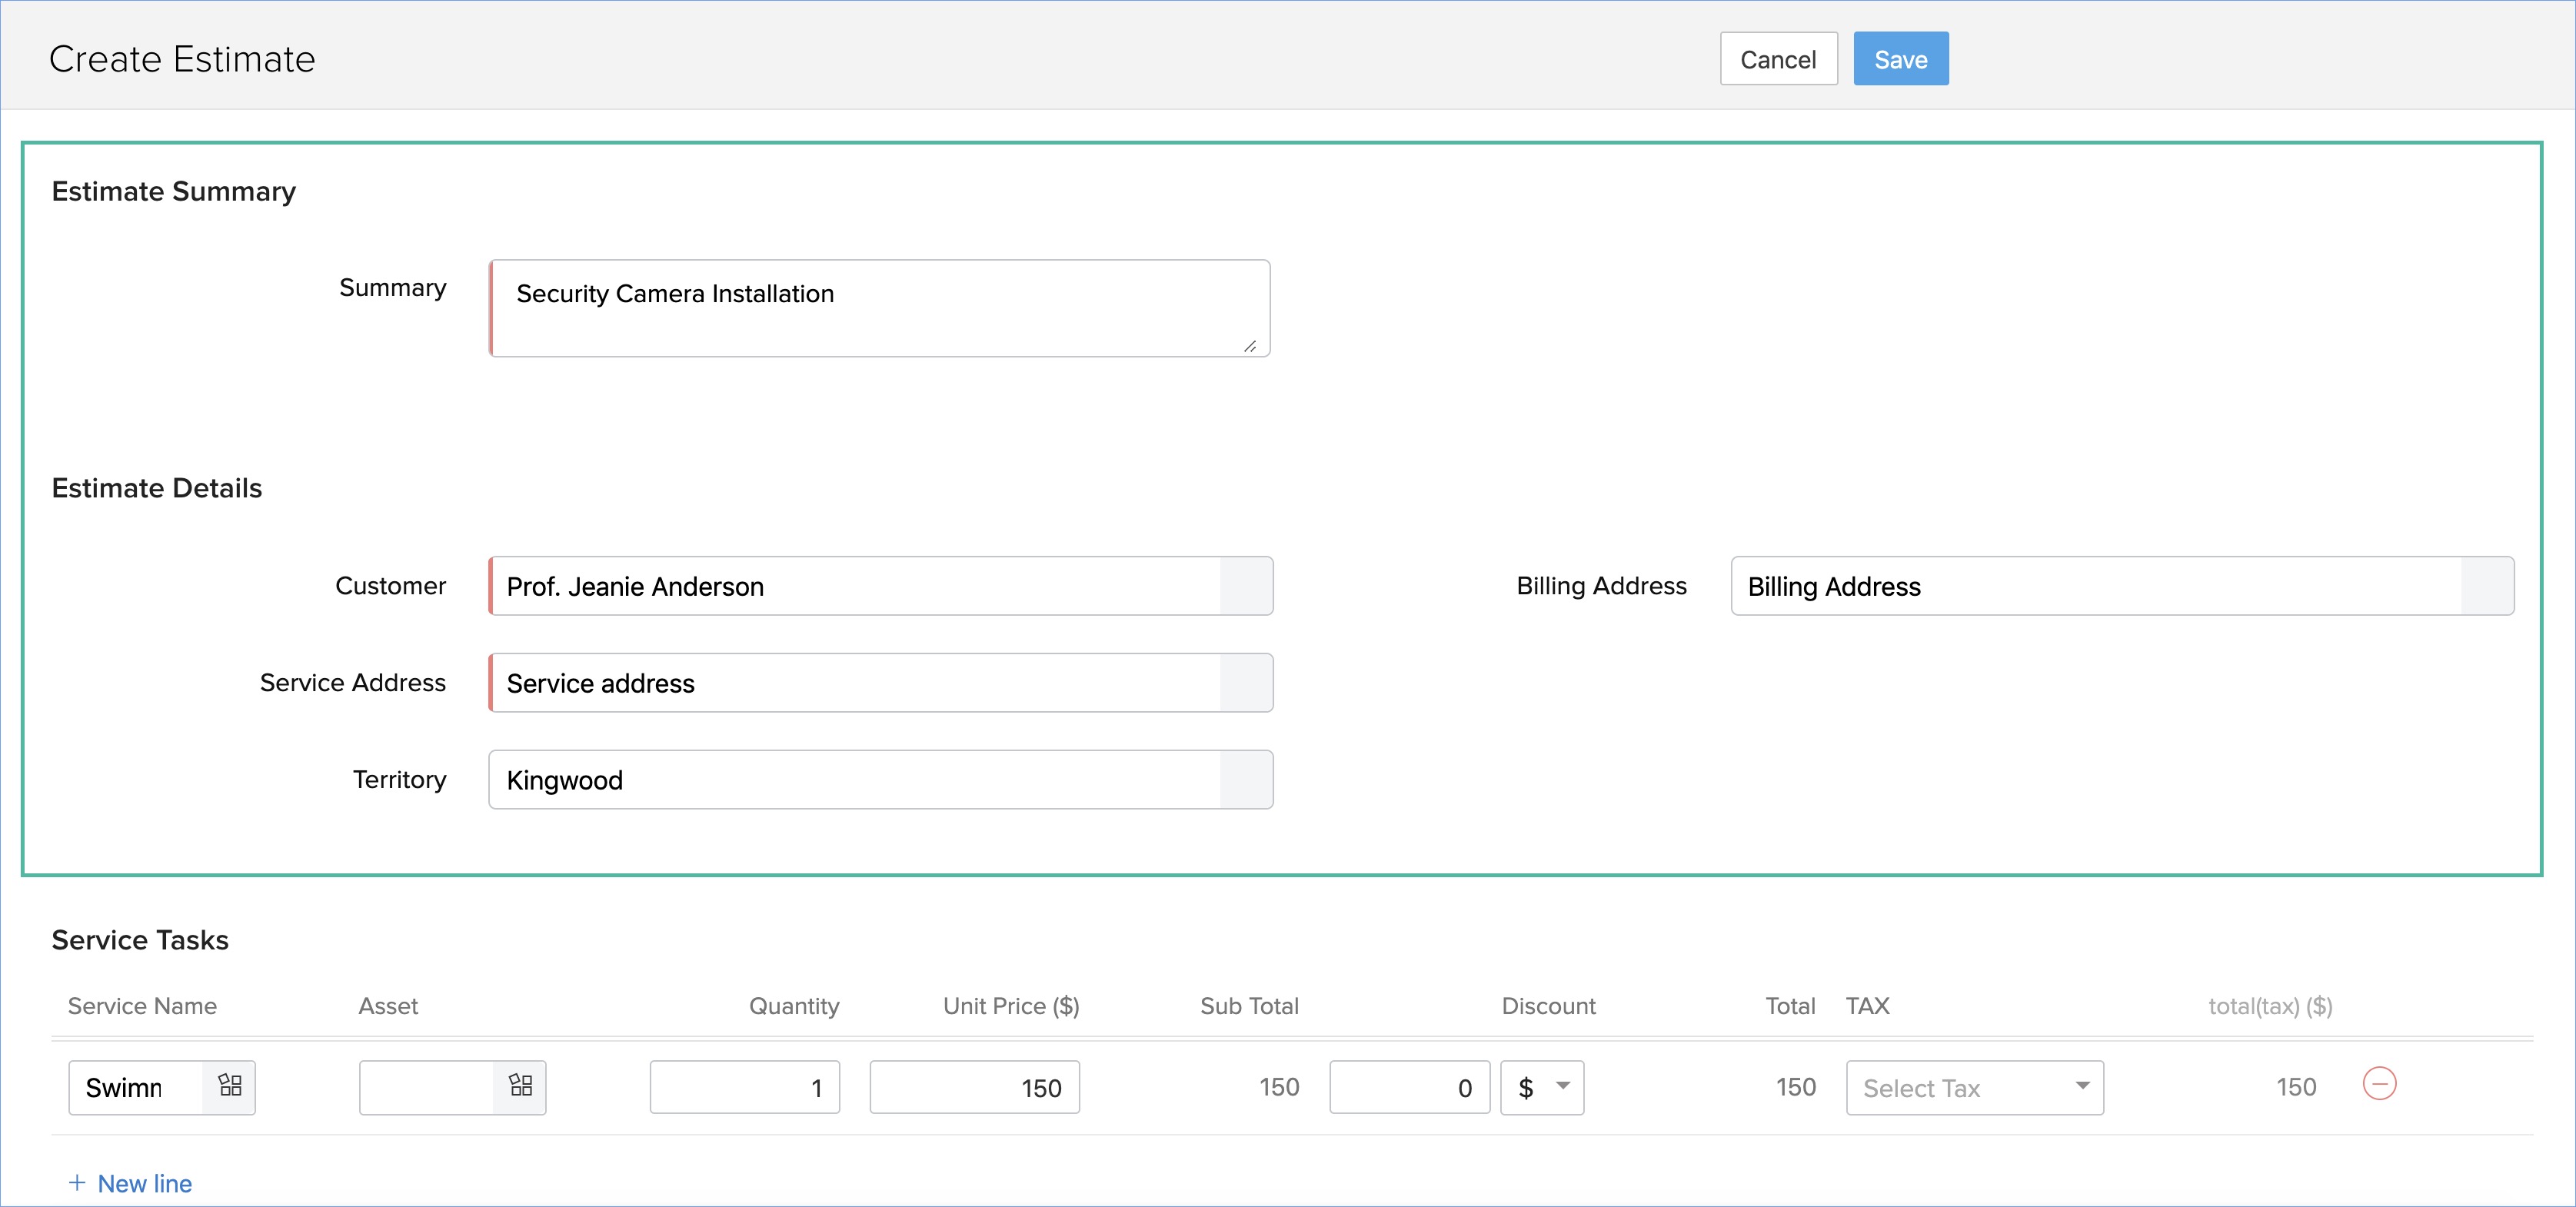2576x1207 pixels.
Task: Open service lookup icon beside Swimn field
Action: 229,1086
